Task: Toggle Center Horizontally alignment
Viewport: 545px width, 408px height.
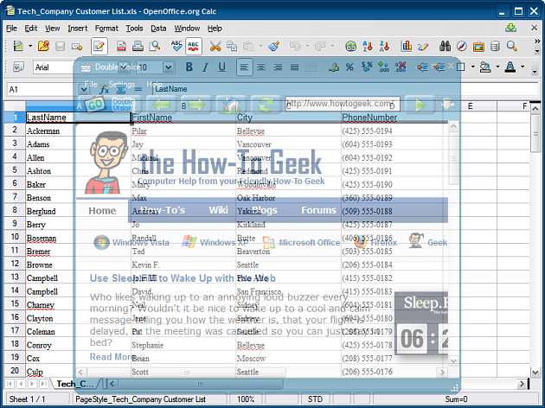Action: pos(261,67)
